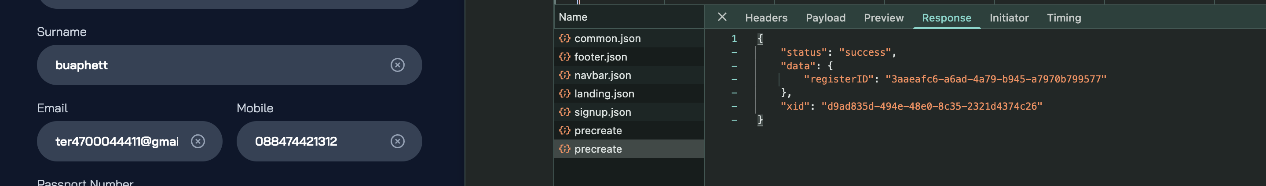Open the Headers tab

pos(766,18)
